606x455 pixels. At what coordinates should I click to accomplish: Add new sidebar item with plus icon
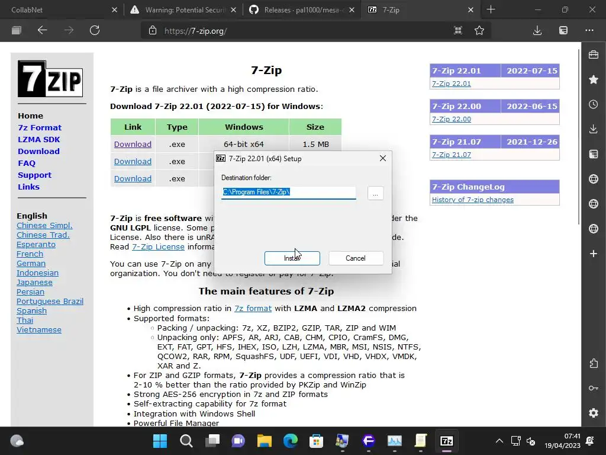[594, 254]
